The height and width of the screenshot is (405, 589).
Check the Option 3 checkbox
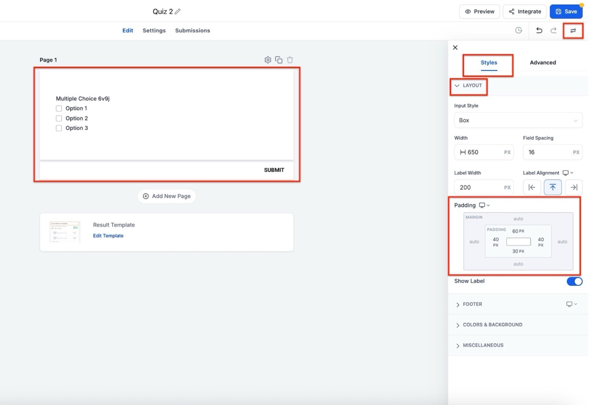click(59, 128)
